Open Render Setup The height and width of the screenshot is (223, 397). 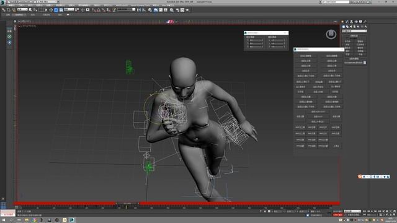pos(177,10)
